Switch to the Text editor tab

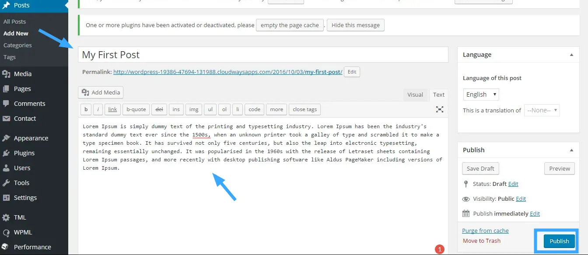[438, 94]
